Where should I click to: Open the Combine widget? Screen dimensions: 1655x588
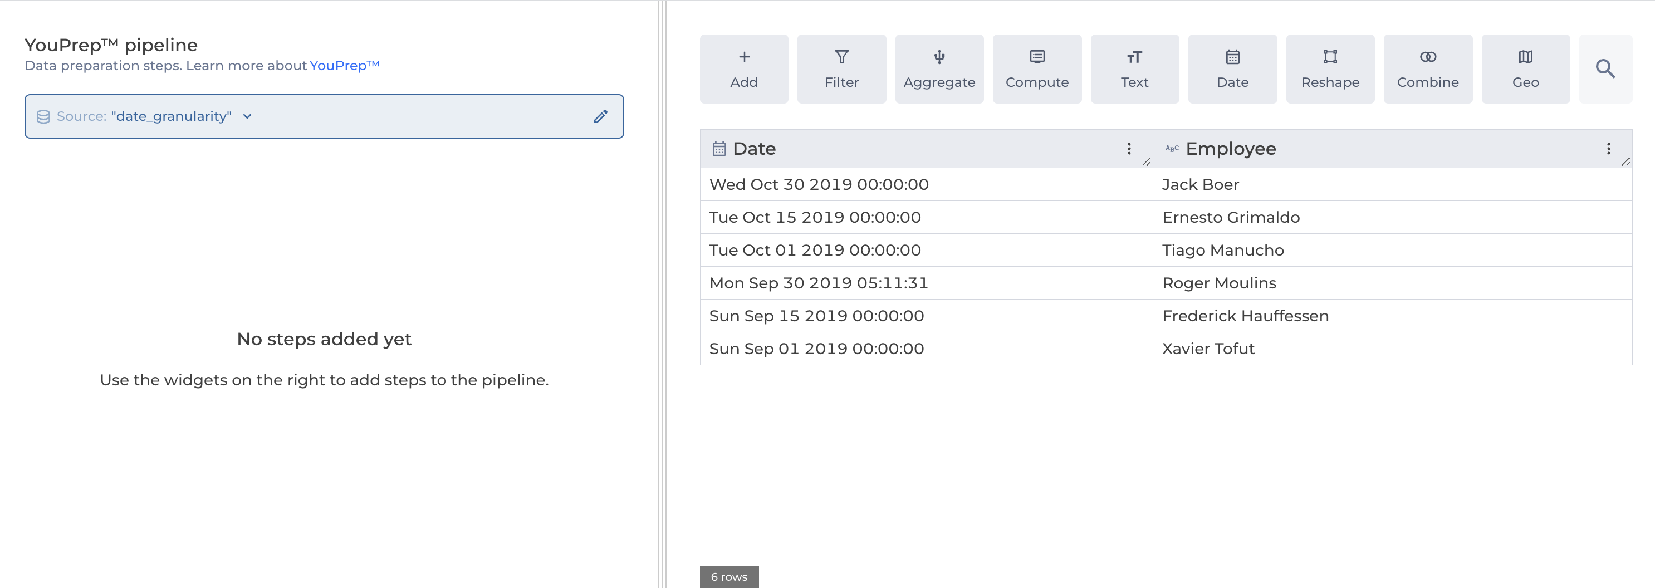click(1427, 68)
